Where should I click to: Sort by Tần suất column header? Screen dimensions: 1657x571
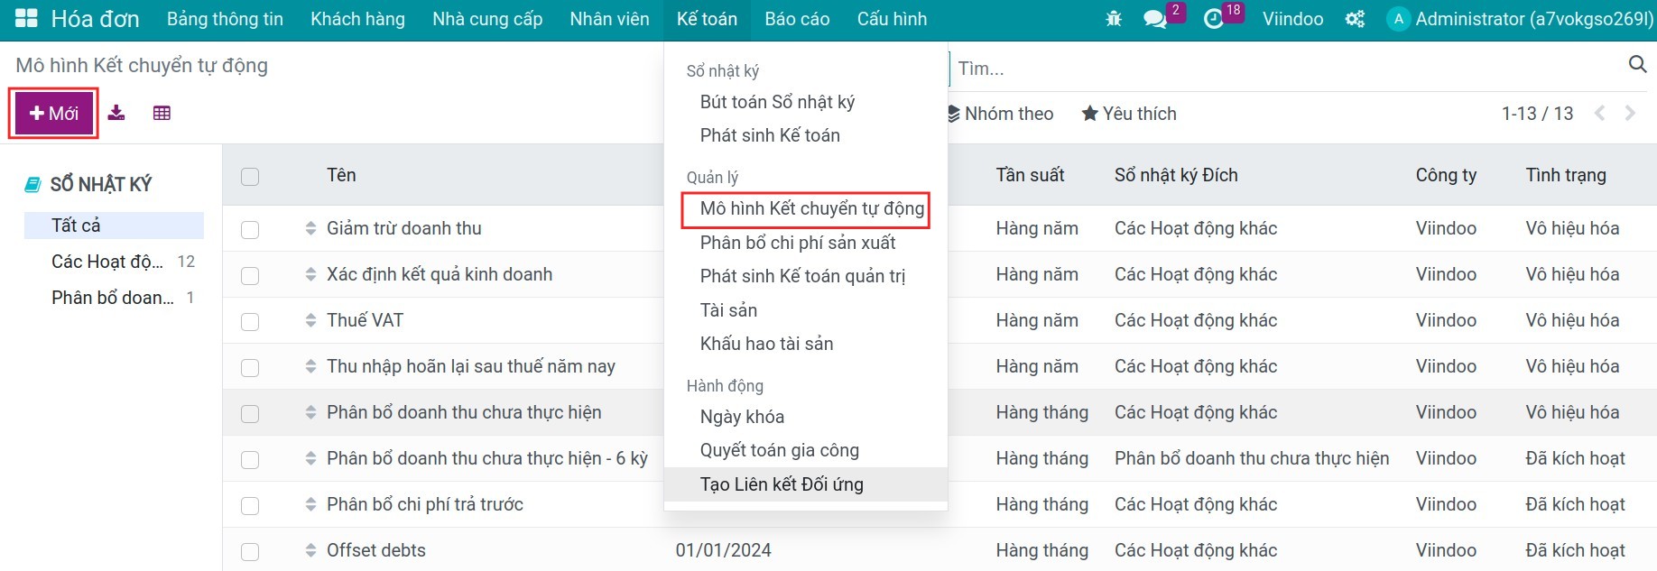[x=1030, y=175]
